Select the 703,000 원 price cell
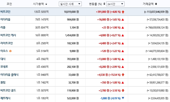 (73, 59)
